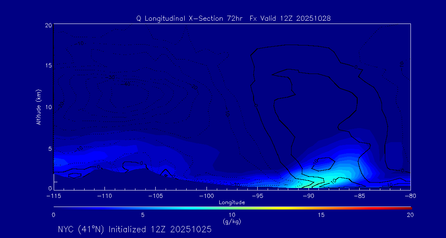This screenshot has width=446, height=238.
Task: Click the 'NYC (41°N) Initialized 12Z 20251025' footer
Action: 135,229
